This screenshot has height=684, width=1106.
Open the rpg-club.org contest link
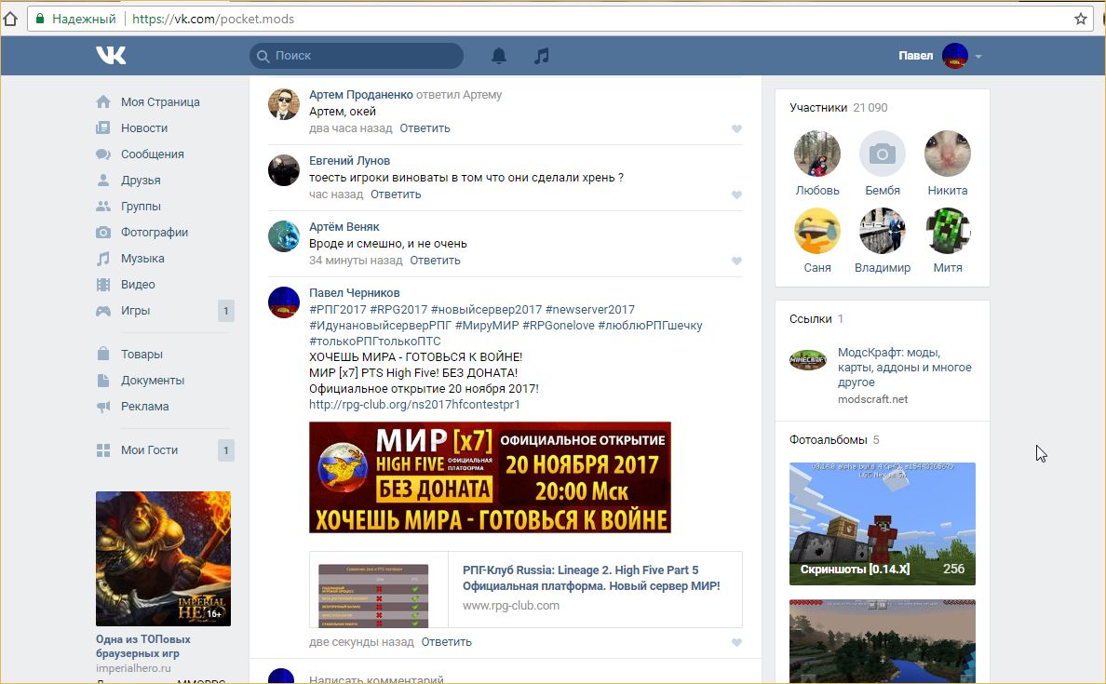pyautogui.click(x=414, y=405)
